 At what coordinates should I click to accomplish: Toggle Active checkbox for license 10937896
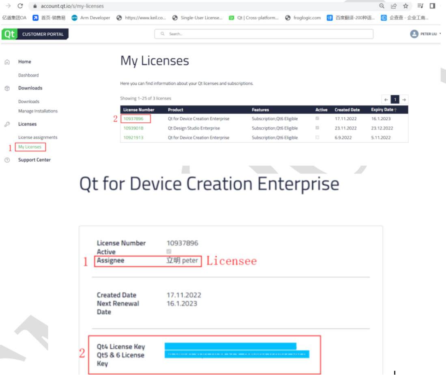pyautogui.click(x=317, y=119)
